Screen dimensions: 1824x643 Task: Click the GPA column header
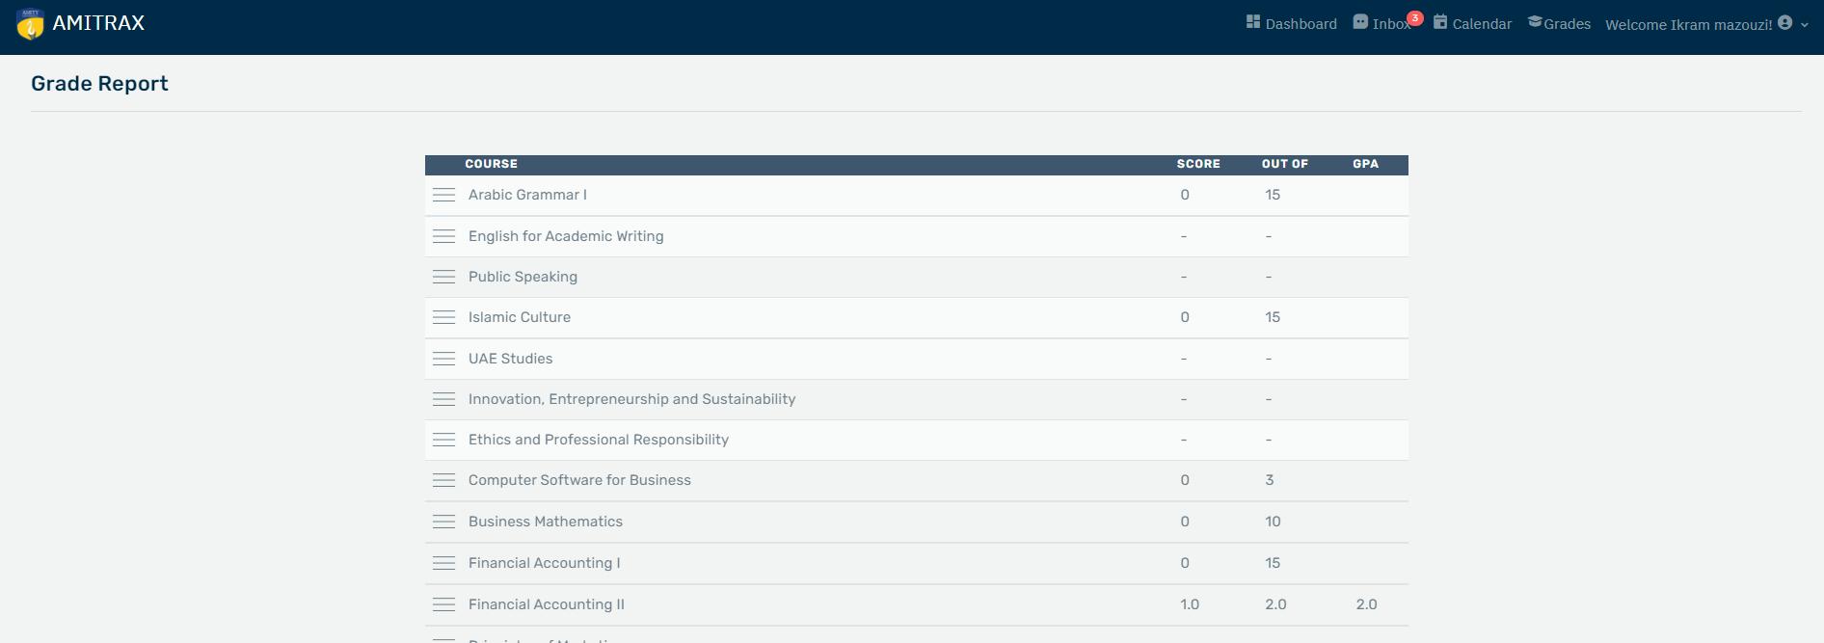[1364, 164]
